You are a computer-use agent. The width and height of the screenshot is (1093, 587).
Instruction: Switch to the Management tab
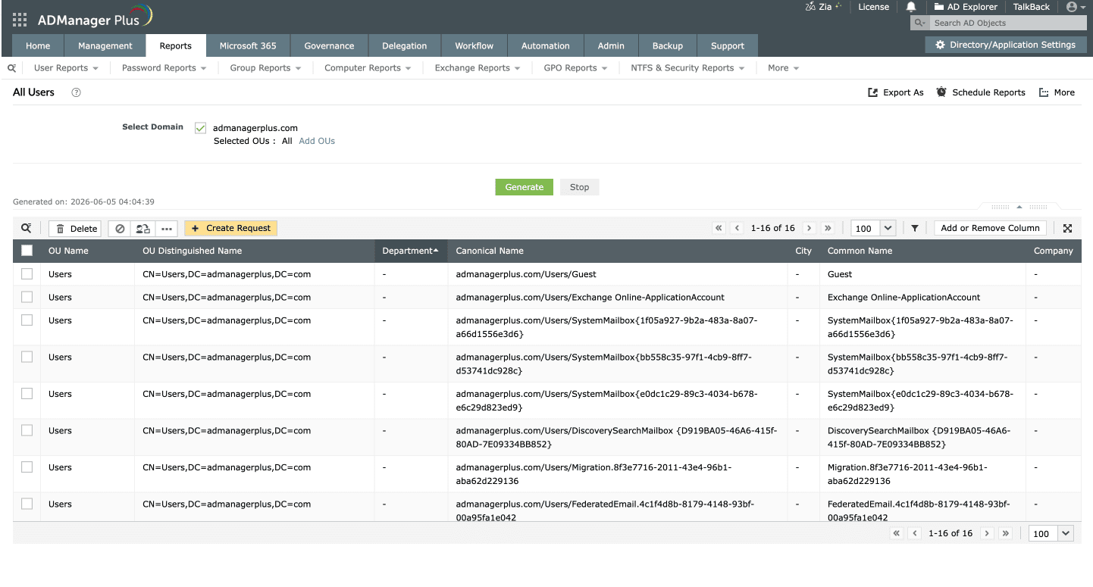[105, 45]
